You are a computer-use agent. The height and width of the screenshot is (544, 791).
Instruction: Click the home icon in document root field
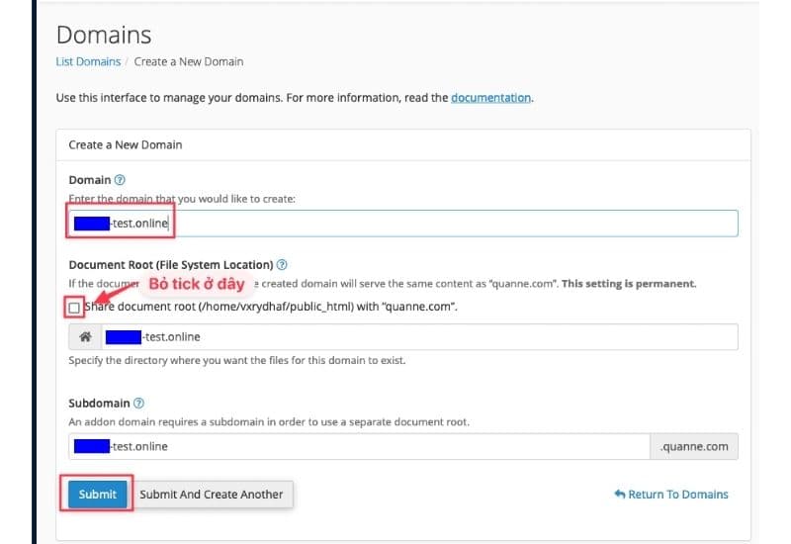tap(86, 337)
